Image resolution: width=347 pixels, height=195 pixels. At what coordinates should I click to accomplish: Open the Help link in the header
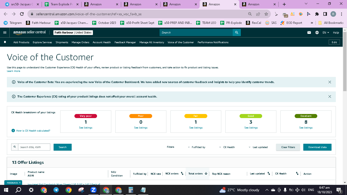pyautogui.click(x=336, y=32)
